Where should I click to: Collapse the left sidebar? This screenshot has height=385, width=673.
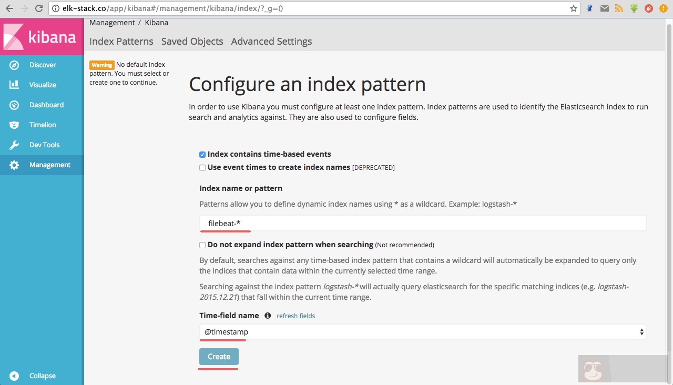click(x=14, y=376)
